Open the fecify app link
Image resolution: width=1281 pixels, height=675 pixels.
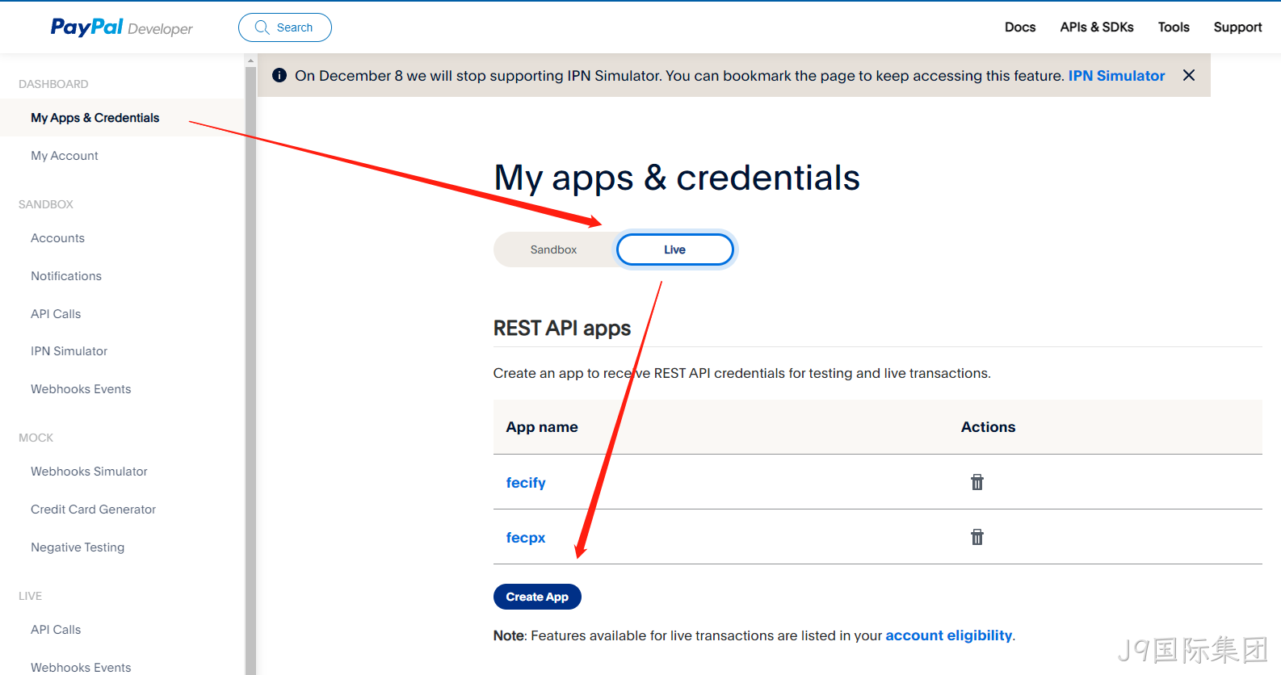[x=526, y=482]
